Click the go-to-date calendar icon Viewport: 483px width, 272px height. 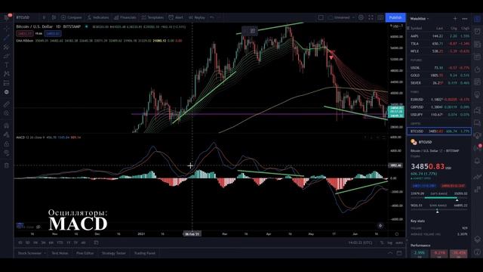[96, 243]
